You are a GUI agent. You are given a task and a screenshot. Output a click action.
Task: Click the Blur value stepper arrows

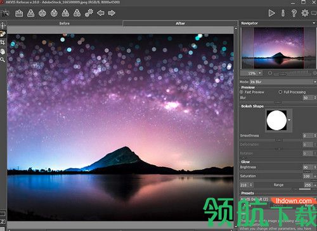(x=315, y=98)
